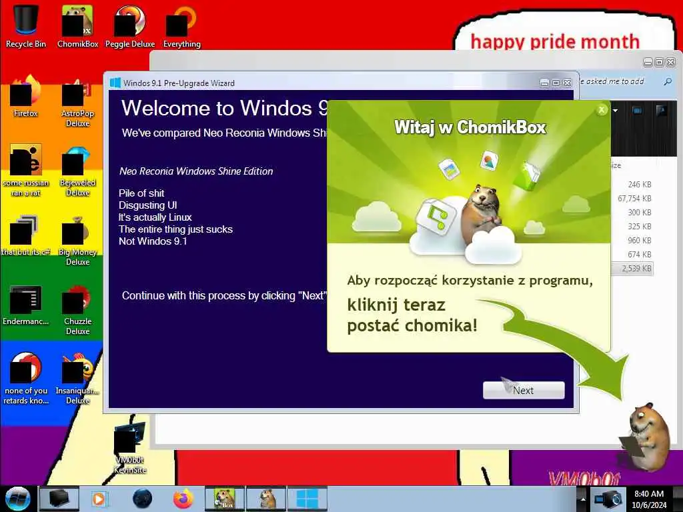The width and height of the screenshot is (683, 512).
Task: Open the media player taskbar icon
Action: click(x=99, y=499)
